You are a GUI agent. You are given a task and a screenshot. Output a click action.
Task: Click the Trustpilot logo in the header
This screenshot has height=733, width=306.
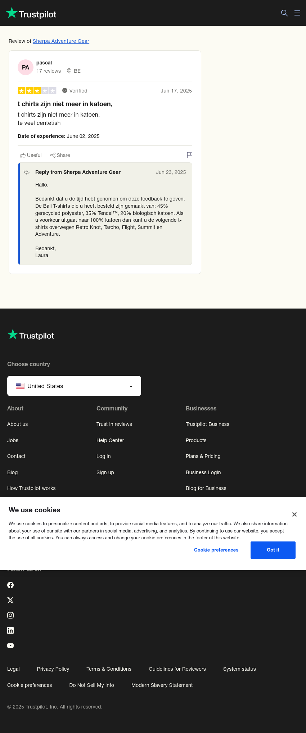pos(31,13)
